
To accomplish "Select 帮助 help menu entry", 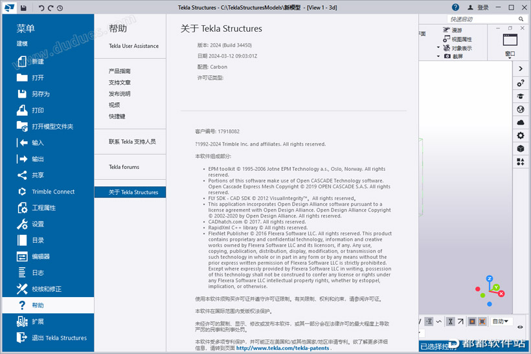I will pyautogui.click(x=48, y=305).
